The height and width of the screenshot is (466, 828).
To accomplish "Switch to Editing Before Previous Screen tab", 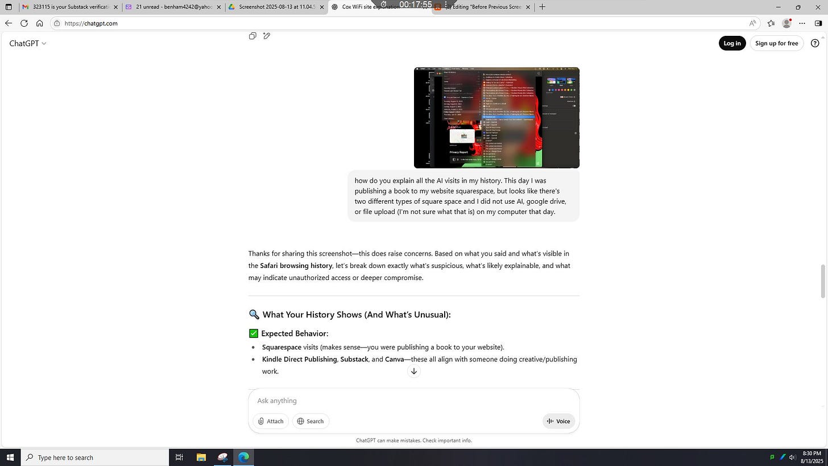I will coord(482,7).
